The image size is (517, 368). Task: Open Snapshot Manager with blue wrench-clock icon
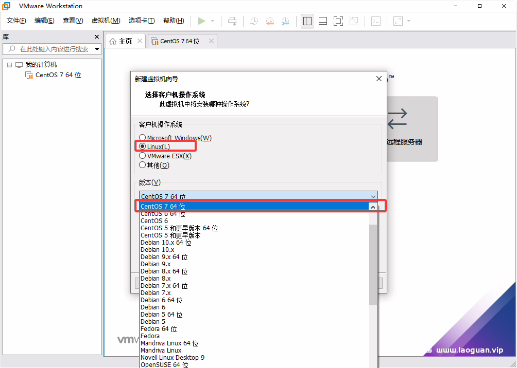286,21
